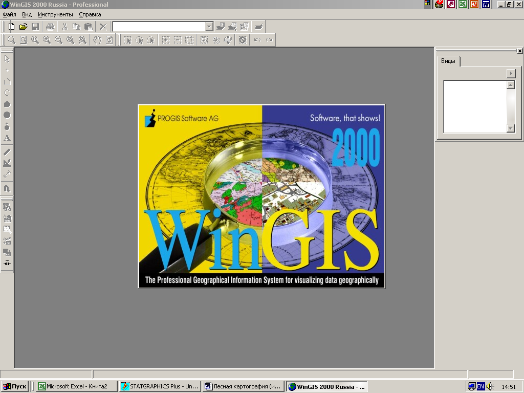524x393 pixels.
Task: Select the pointer arrow in left toolbox
Action: (7, 59)
